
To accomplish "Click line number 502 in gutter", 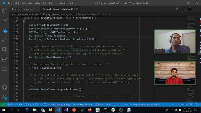I will tap(16, 39).
